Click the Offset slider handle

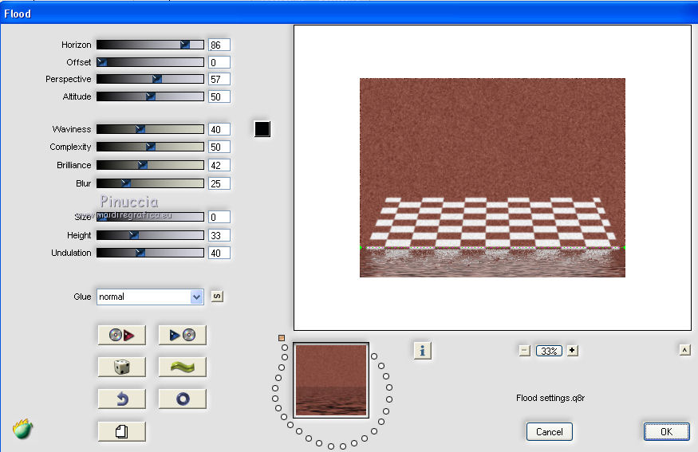point(102,62)
